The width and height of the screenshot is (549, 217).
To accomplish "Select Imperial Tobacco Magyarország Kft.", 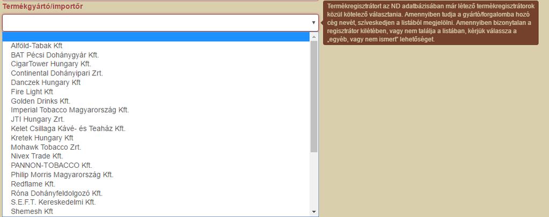I will tap(70, 110).
